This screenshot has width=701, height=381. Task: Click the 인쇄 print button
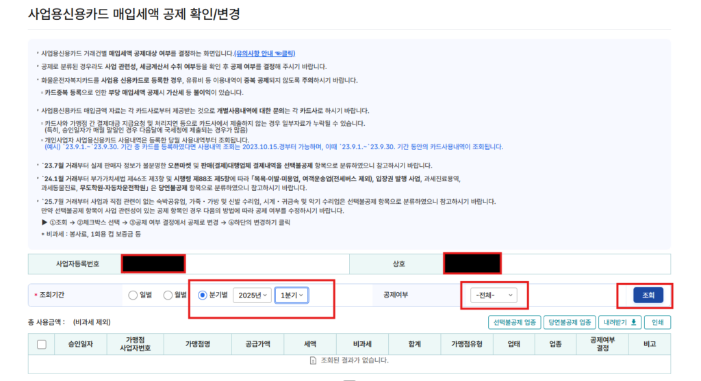click(x=658, y=322)
